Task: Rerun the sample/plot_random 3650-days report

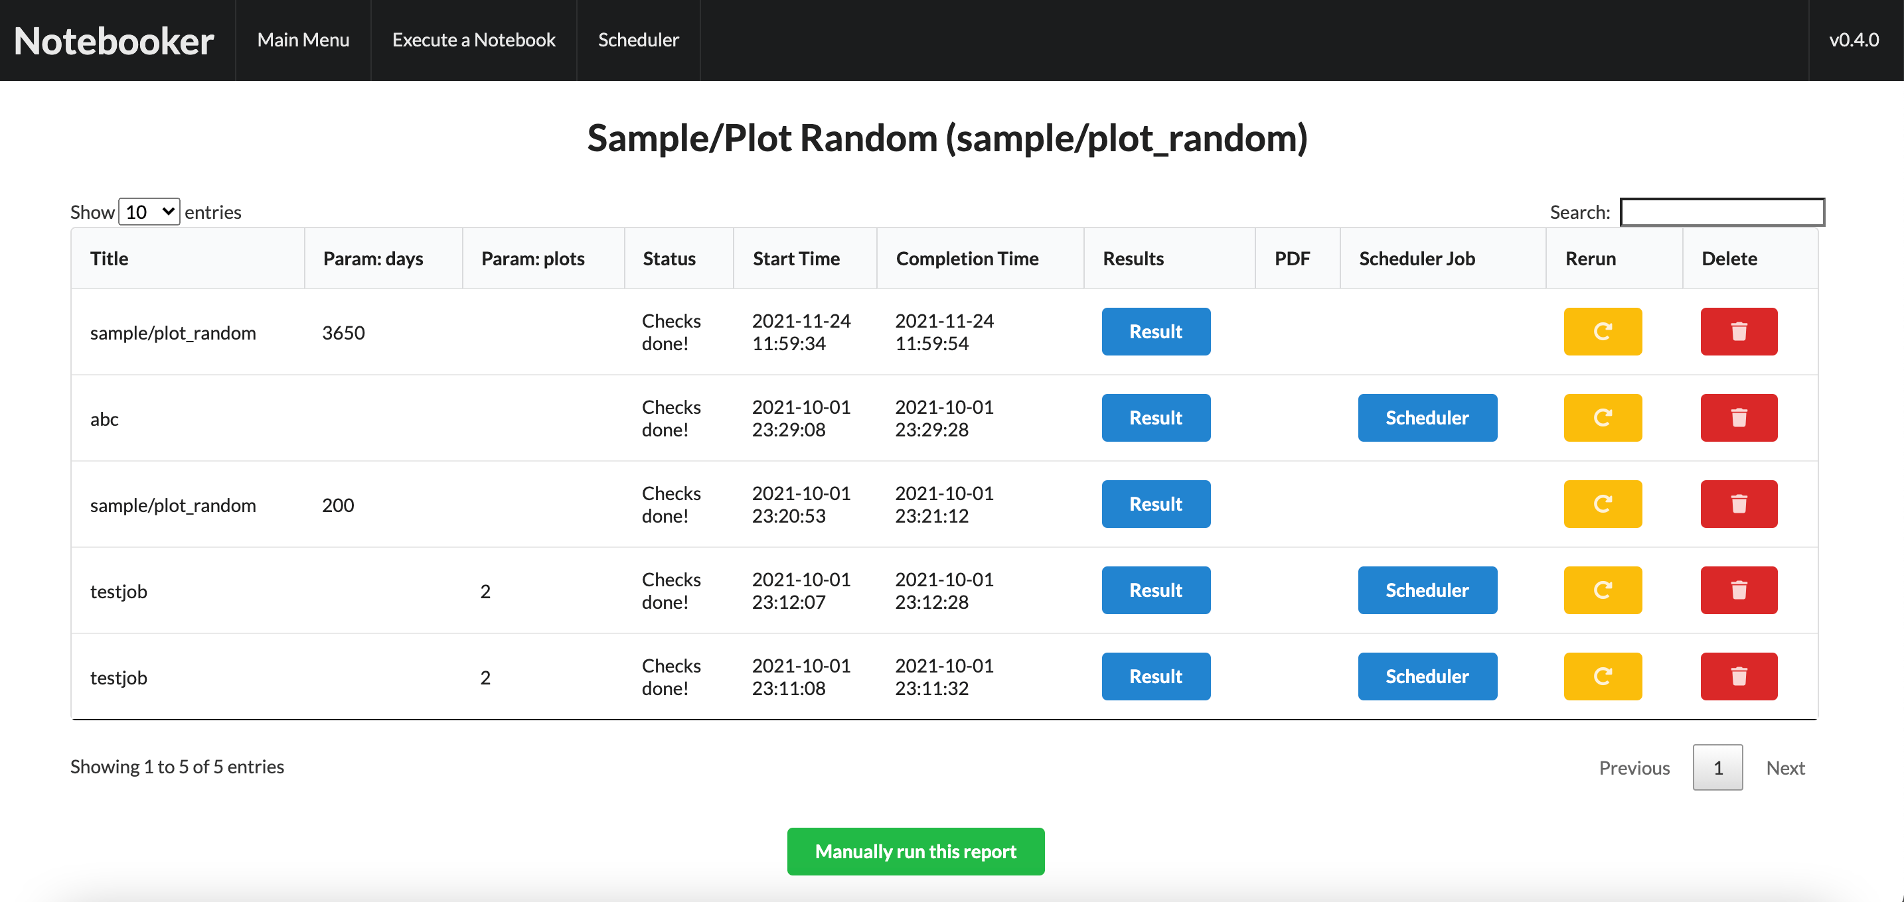Action: (x=1602, y=332)
